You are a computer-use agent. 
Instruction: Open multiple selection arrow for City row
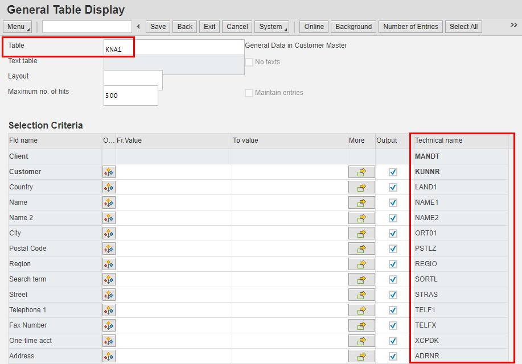click(x=361, y=233)
